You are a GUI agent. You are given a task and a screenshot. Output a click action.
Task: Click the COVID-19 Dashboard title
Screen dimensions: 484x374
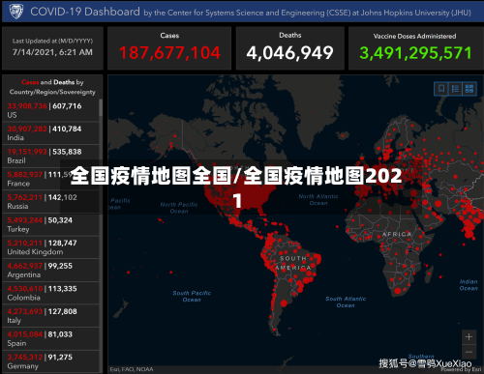point(85,12)
